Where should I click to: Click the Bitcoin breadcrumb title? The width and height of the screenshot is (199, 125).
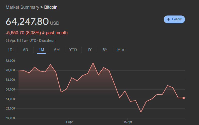pyautogui.click(x=51, y=7)
